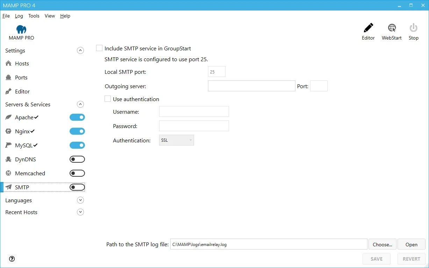The image size is (429, 268).
Task: Click the SAVE button
Action: tap(377, 259)
